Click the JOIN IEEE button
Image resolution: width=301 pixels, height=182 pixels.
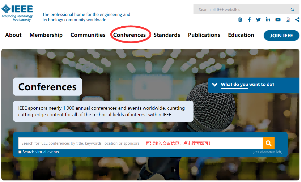coord(281,36)
